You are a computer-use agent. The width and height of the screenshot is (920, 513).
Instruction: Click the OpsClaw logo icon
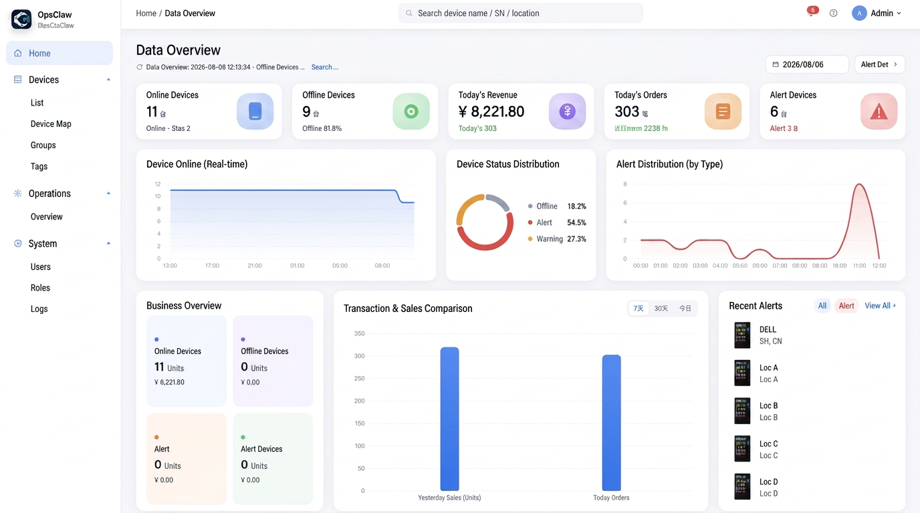click(x=21, y=19)
